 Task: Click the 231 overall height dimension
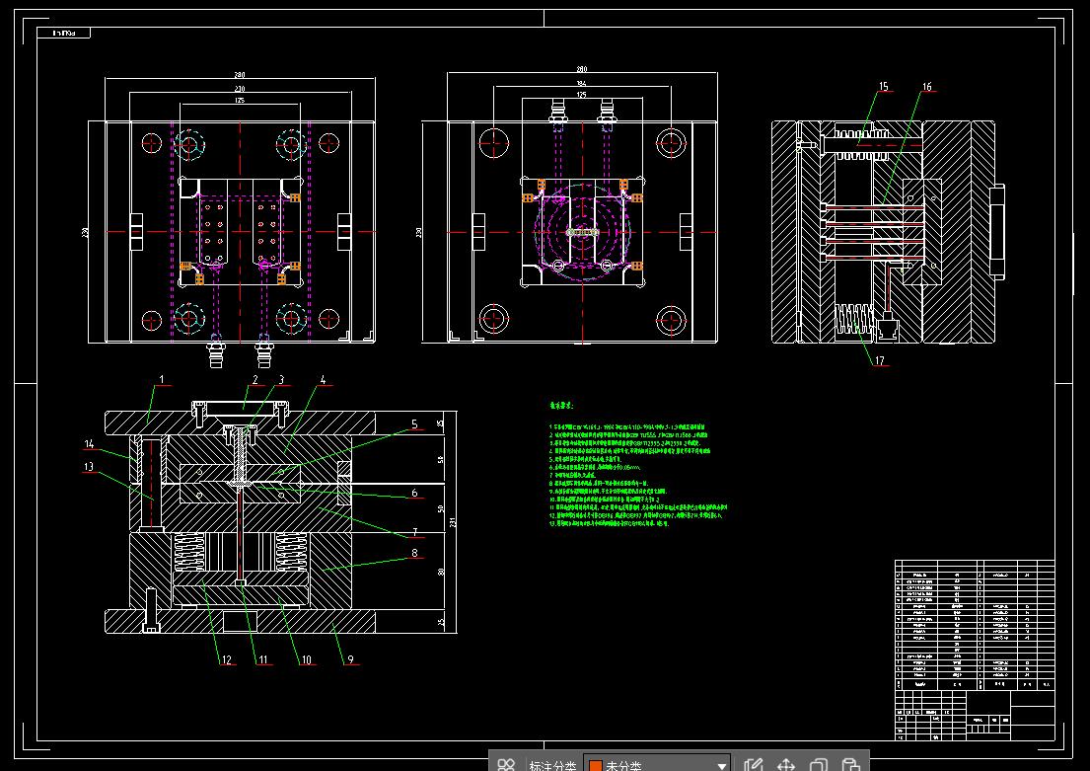(453, 522)
